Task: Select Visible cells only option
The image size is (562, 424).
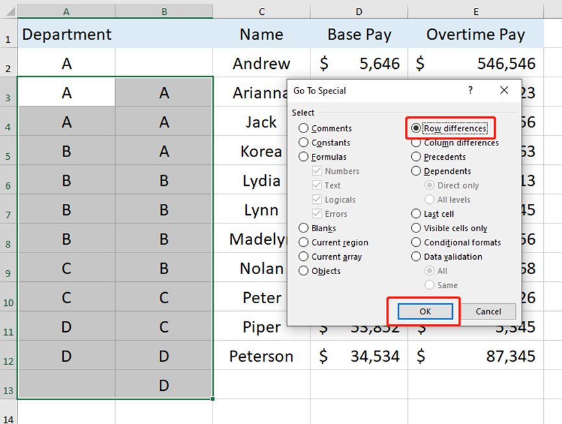Action: [449, 228]
